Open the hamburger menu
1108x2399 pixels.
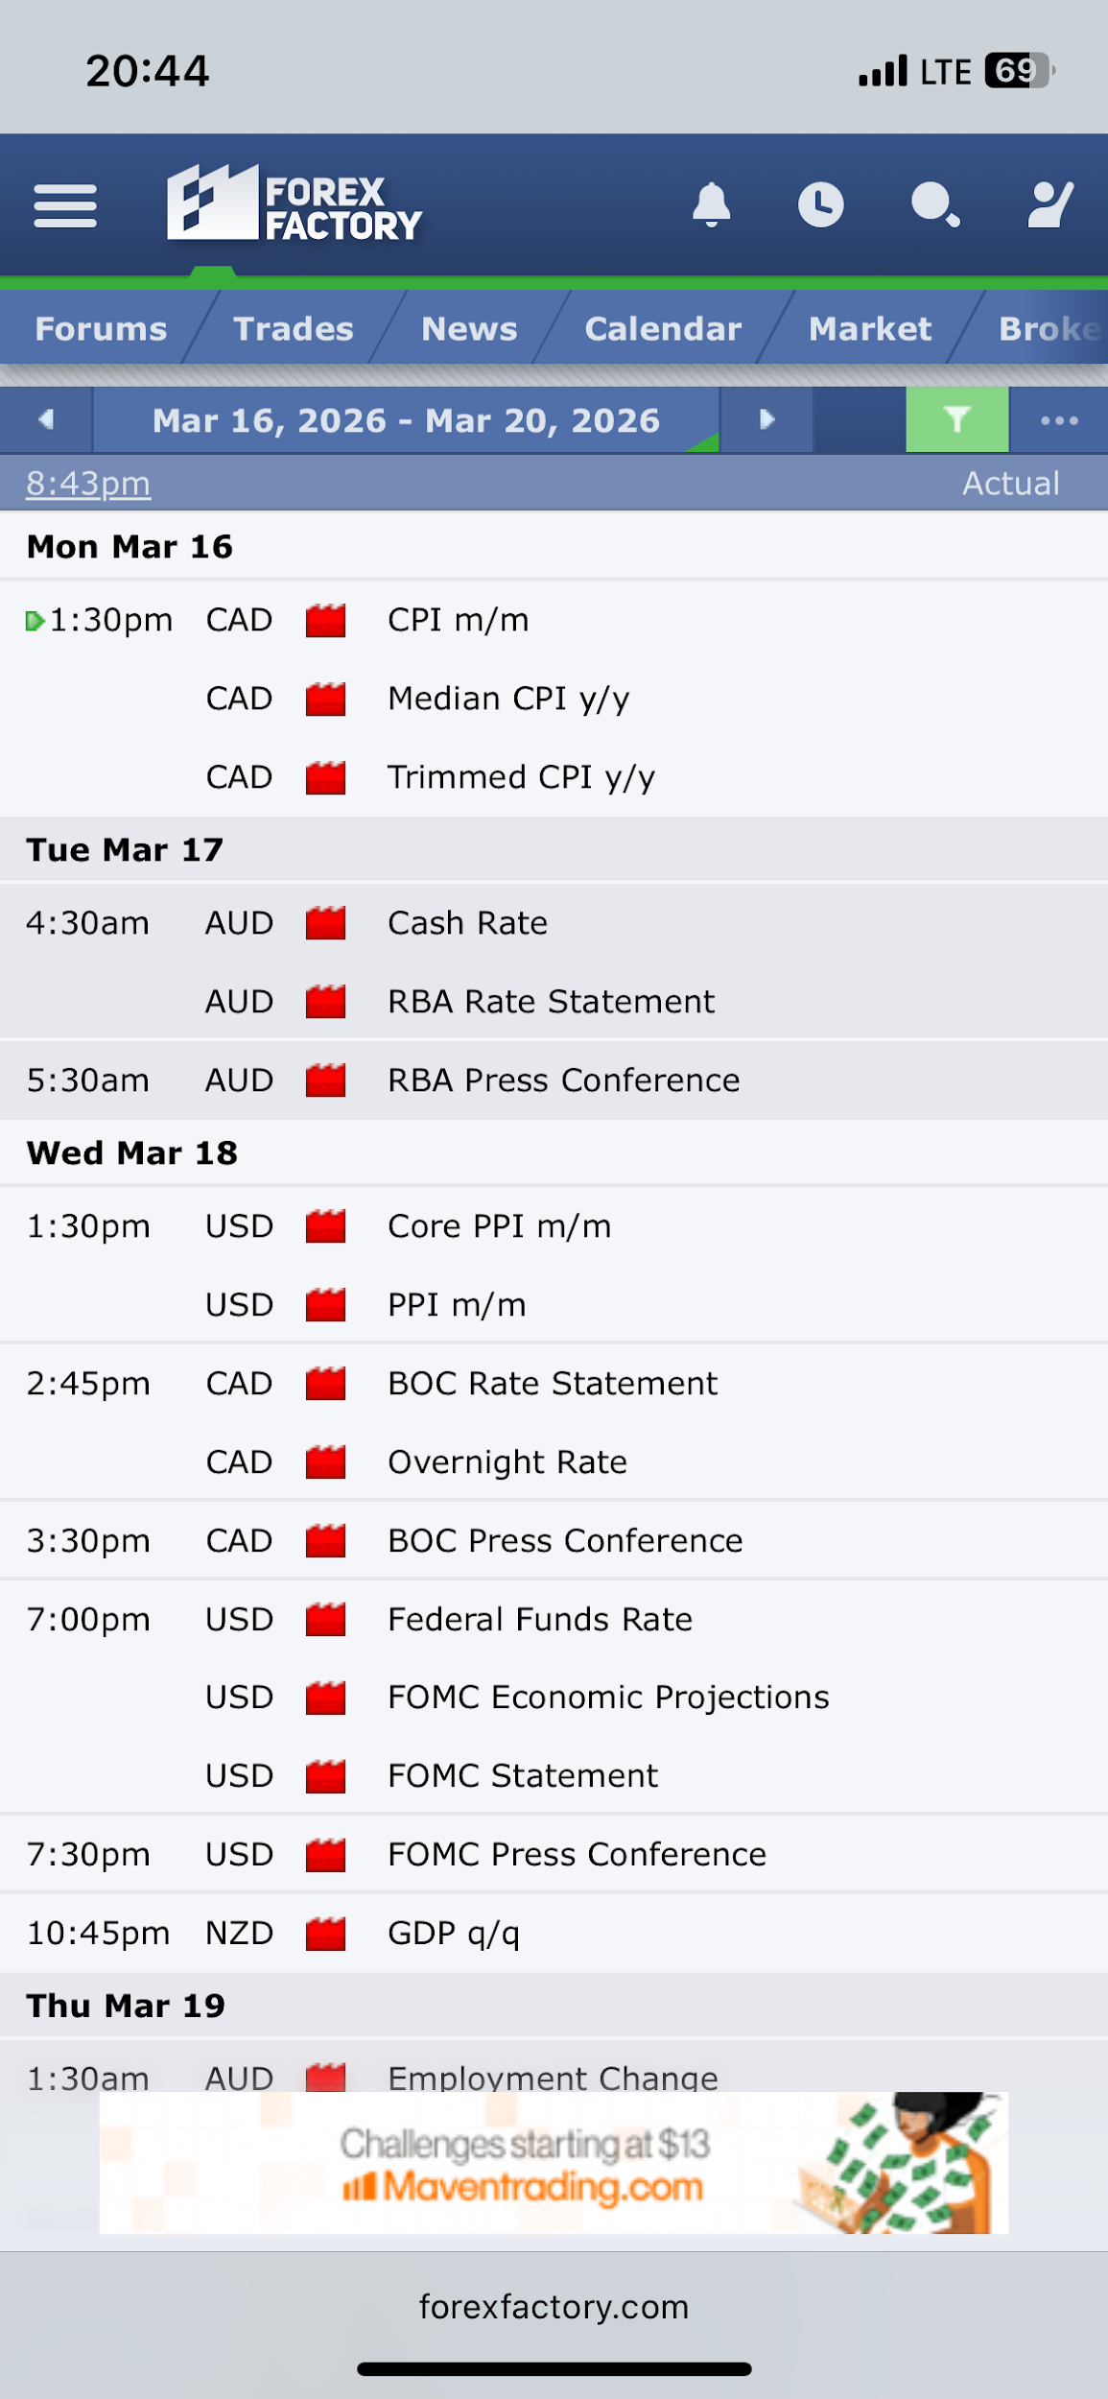click(x=65, y=205)
